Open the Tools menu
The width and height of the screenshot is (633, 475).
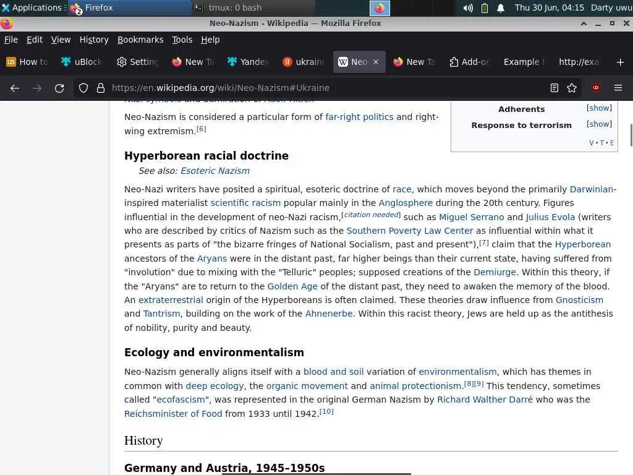[x=182, y=40]
